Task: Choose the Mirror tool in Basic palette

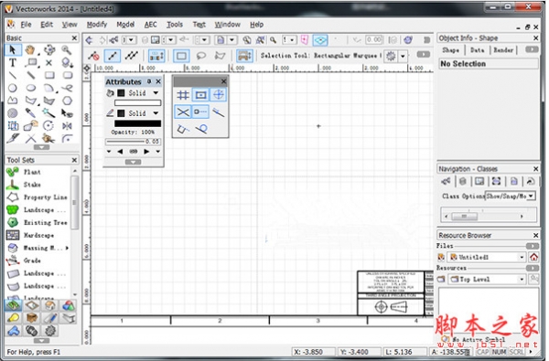Action: click(67, 125)
